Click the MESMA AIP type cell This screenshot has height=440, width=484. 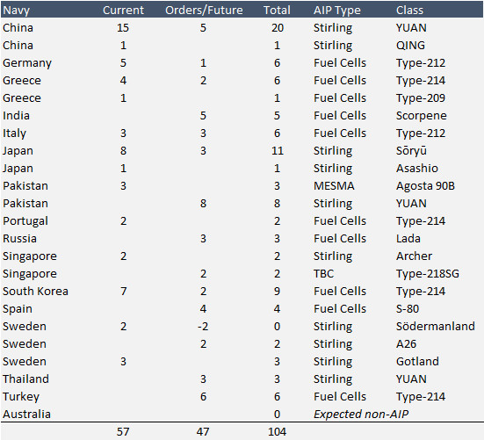[334, 186]
